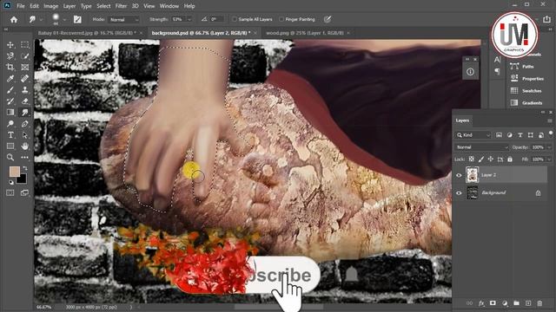Open the Fill slider dropdown arrow
The height and width of the screenshot is (312, 556).
coord(549,159)
